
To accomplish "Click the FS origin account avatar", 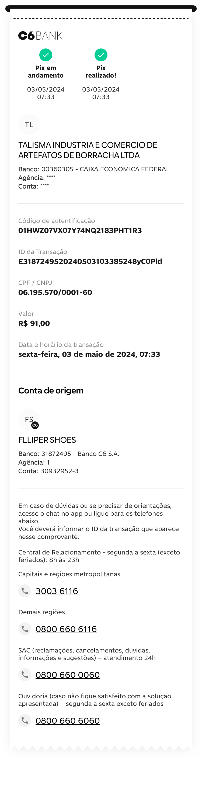I will click(29, 420).
